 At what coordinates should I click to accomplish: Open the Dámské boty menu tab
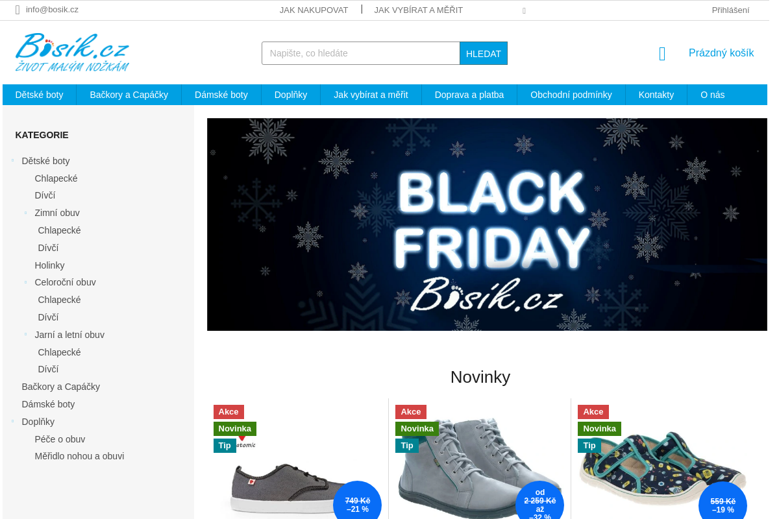pos(221,95)
